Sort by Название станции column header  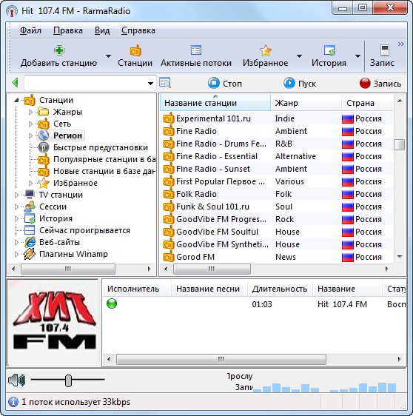(215, 103)
